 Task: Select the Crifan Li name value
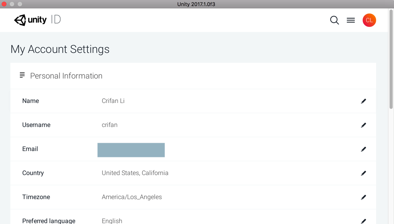(113, 101)
